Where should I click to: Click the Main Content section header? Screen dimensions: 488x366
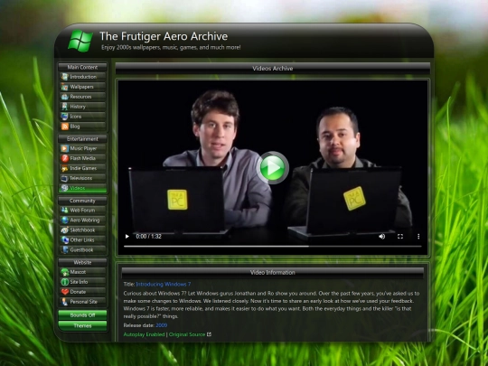coord(82,67)
